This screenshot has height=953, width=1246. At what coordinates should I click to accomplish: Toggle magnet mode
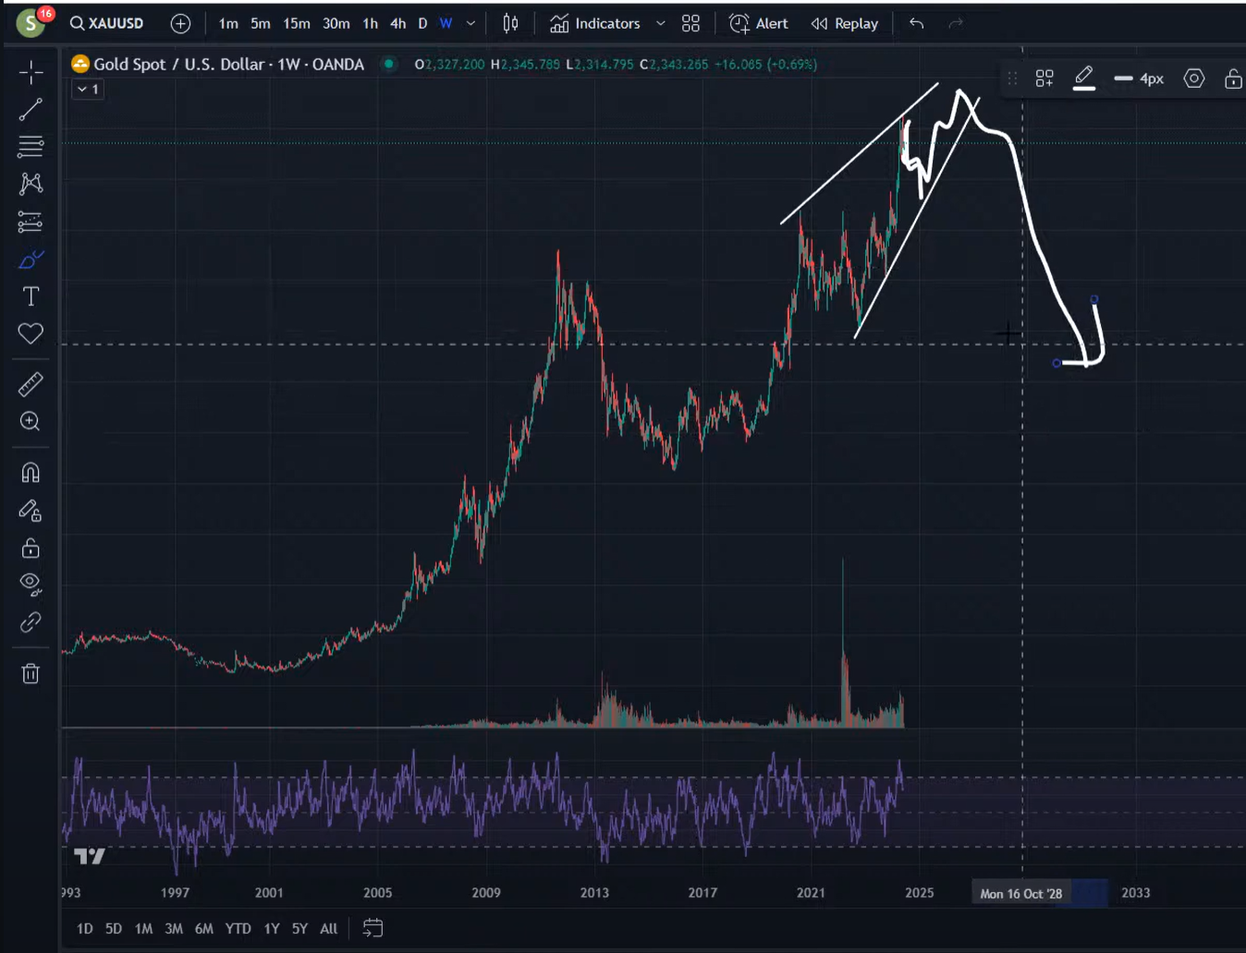click(x=31, y=473)
